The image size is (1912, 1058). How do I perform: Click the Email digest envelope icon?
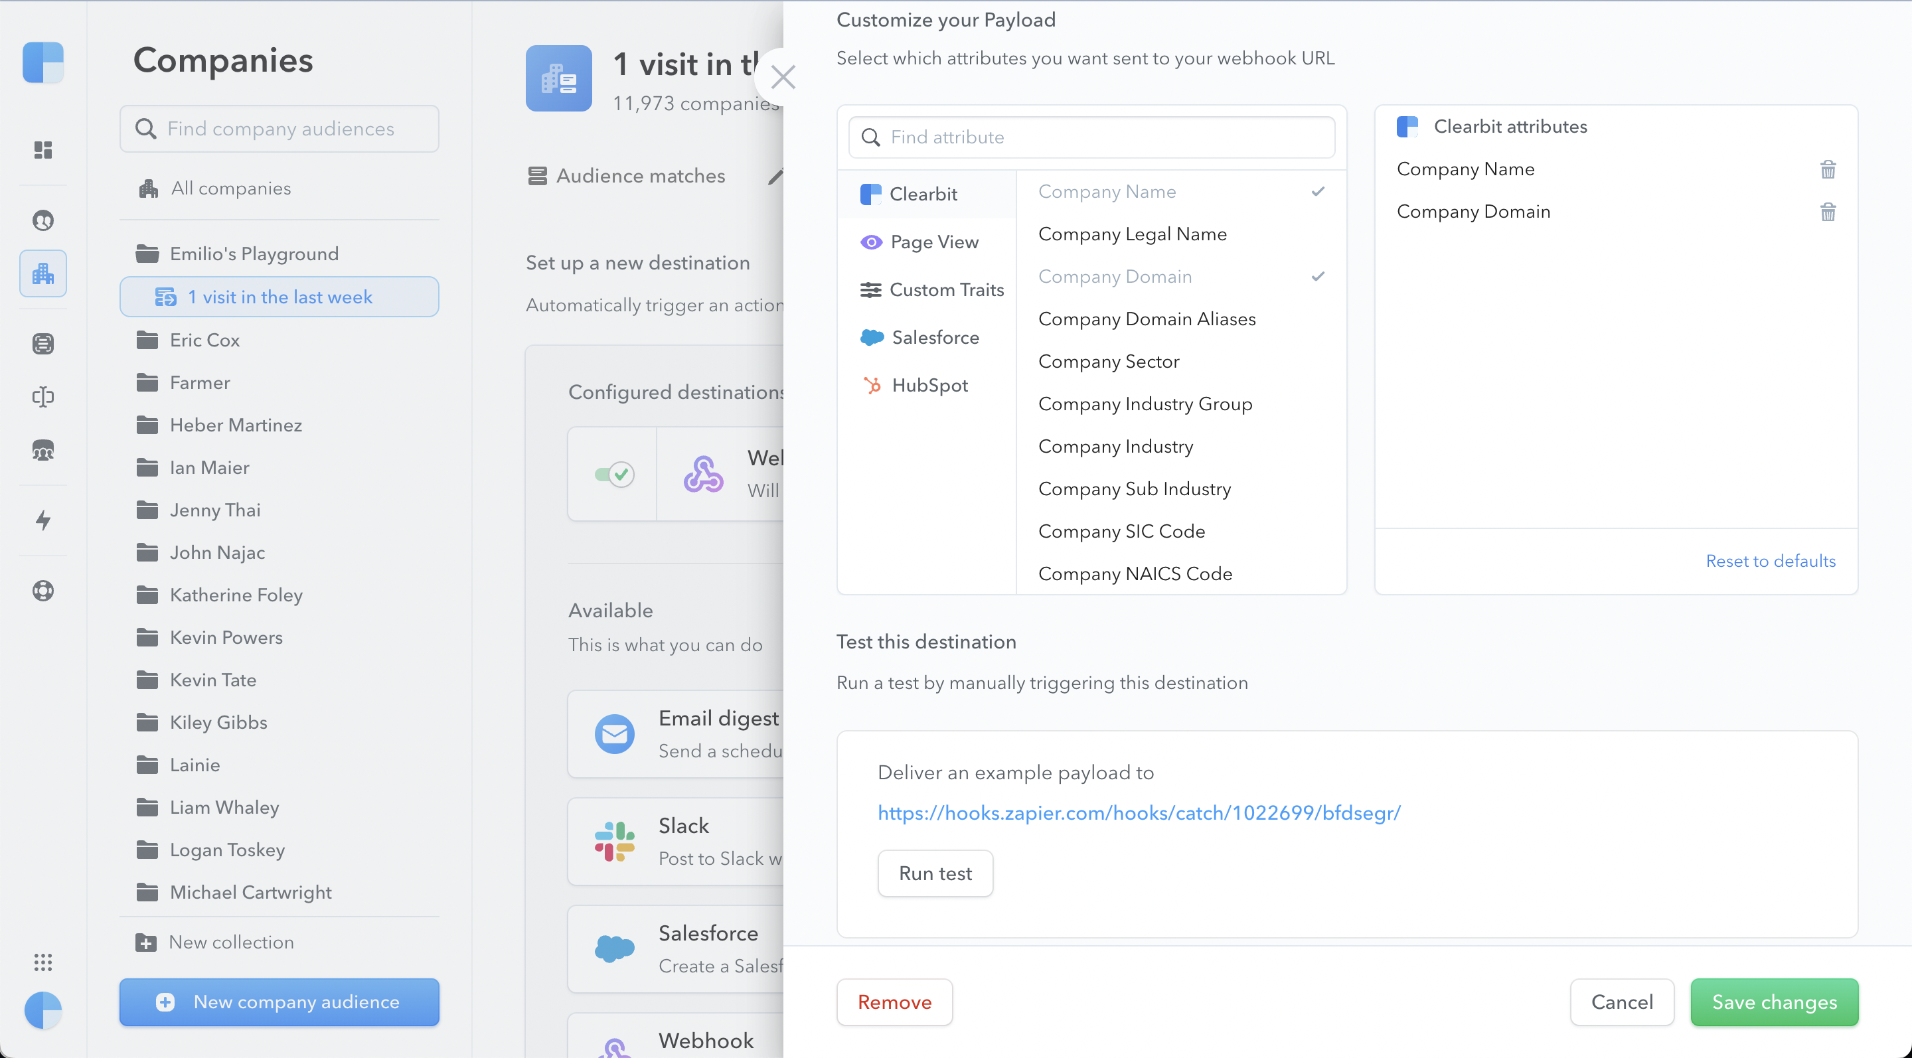coord(615,735)
